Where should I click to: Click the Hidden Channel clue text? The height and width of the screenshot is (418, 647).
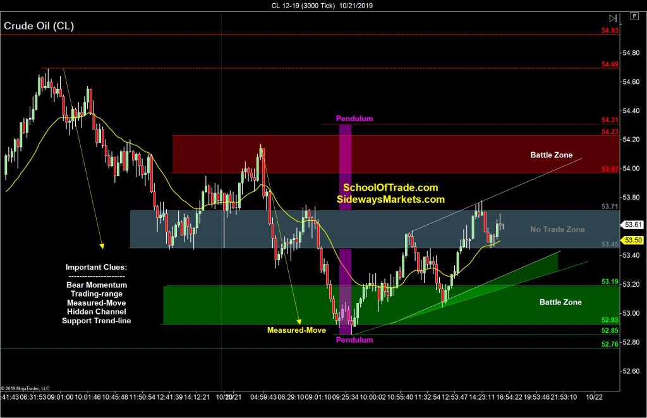click(97, 312)
